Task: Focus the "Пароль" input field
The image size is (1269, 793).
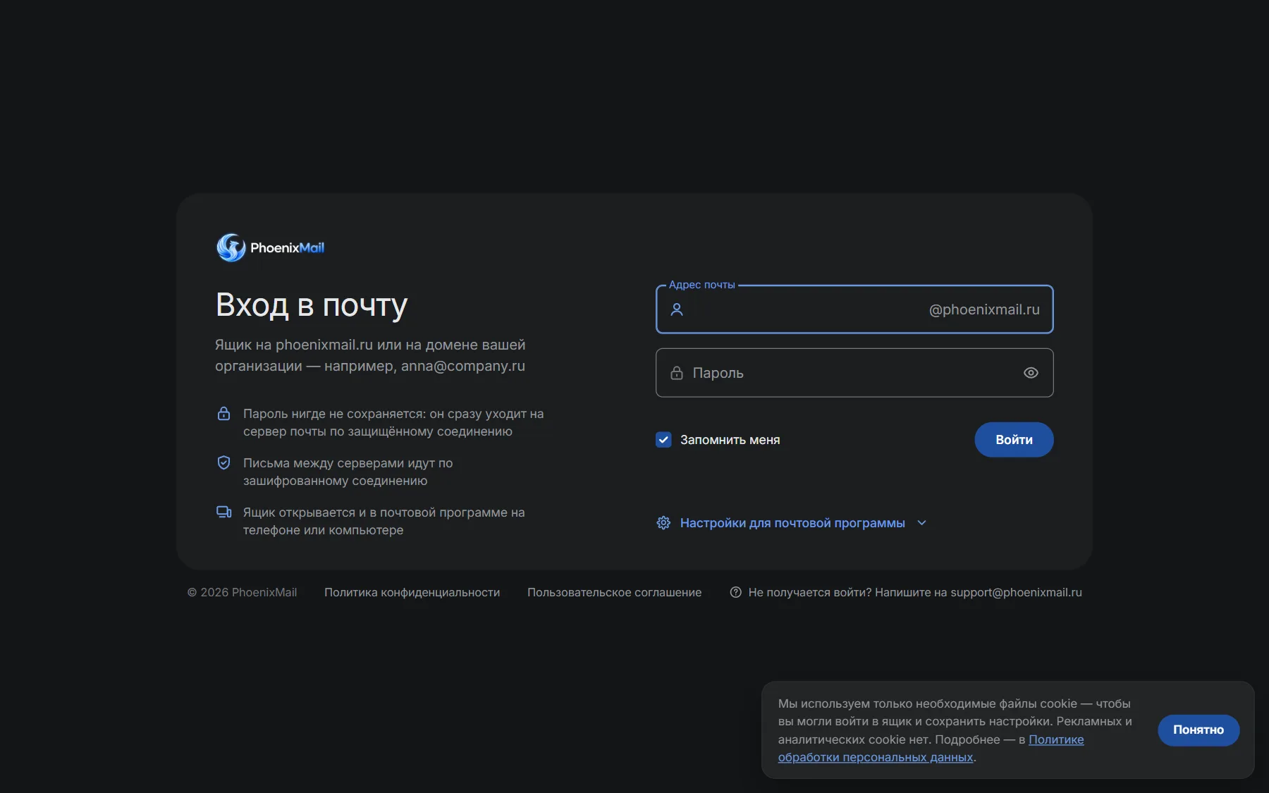Action: [x=854, y=373]
